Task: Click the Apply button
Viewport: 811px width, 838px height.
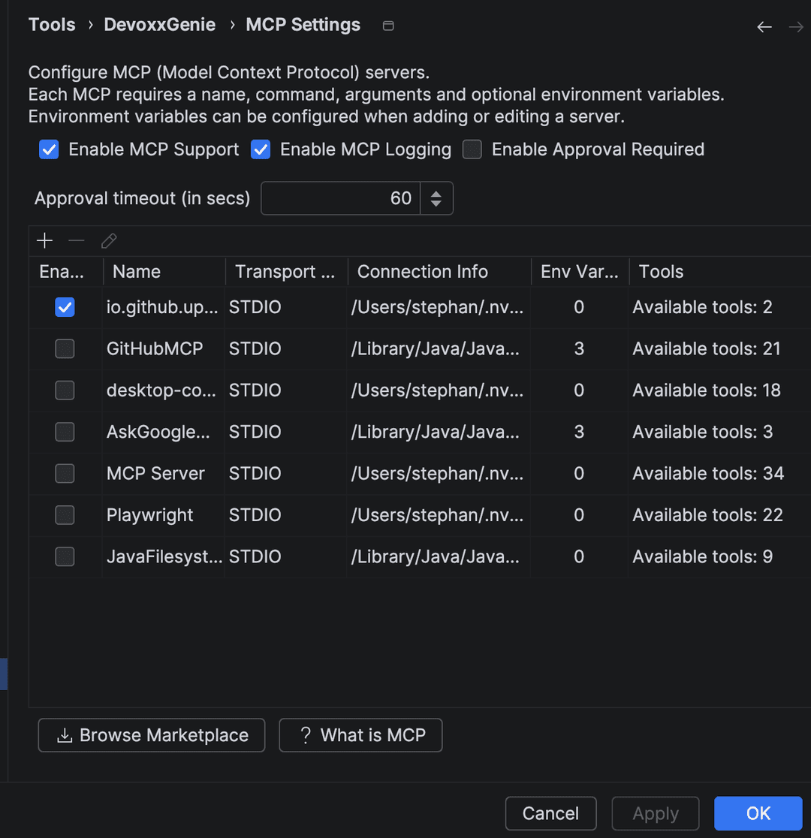Action: [656, 813]
